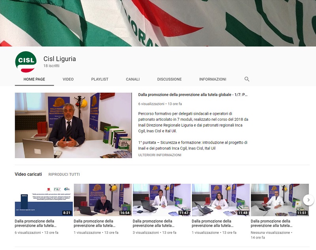The image size is (316, 250).
Task: Open title of the 11:48 video
Action: (x=213, y=223)
